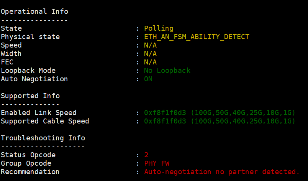This screenshot has height=181, width=308.
Task: Click the FEC N/A value
Action: coord(150,62)
